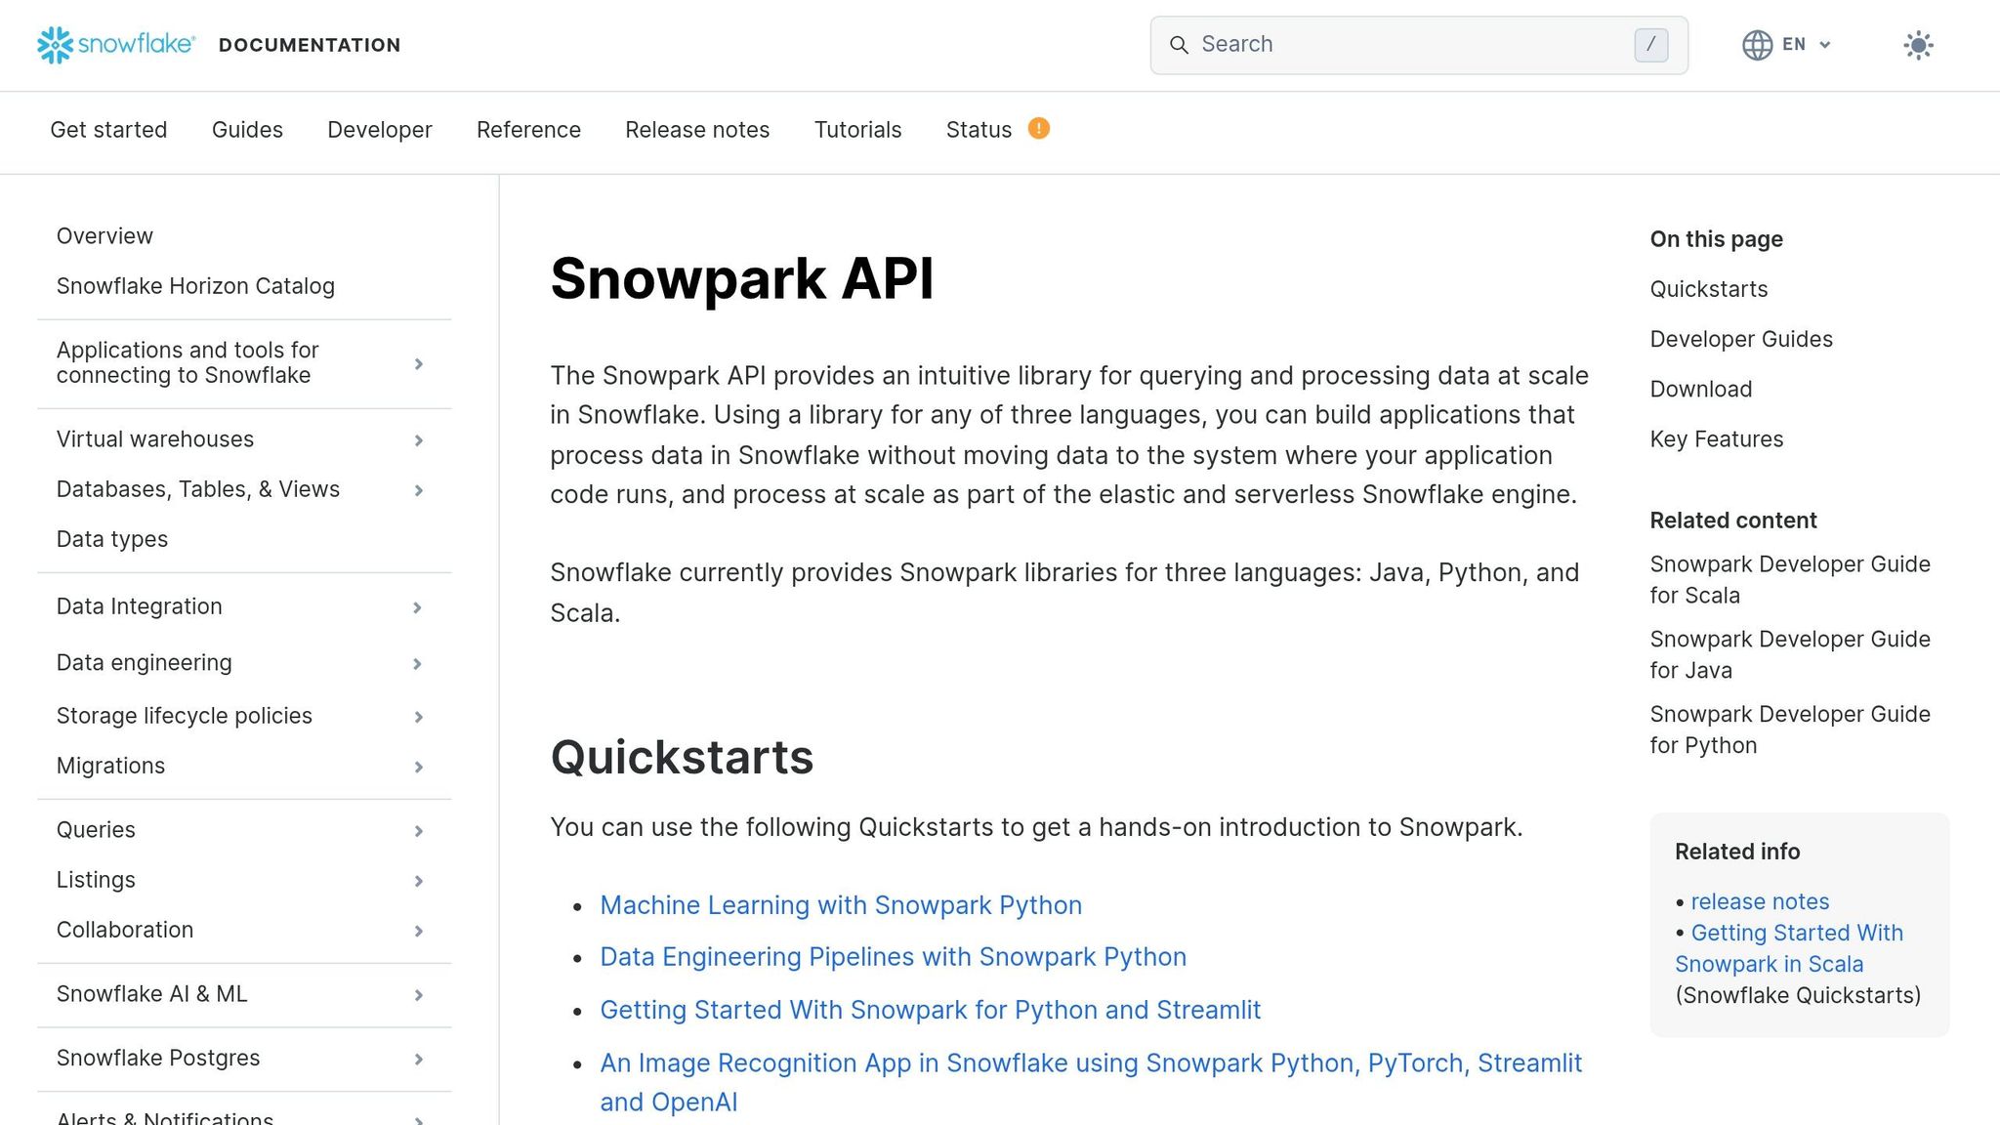
Task: Click the search magnifier icon
Action: (1179, 45)
